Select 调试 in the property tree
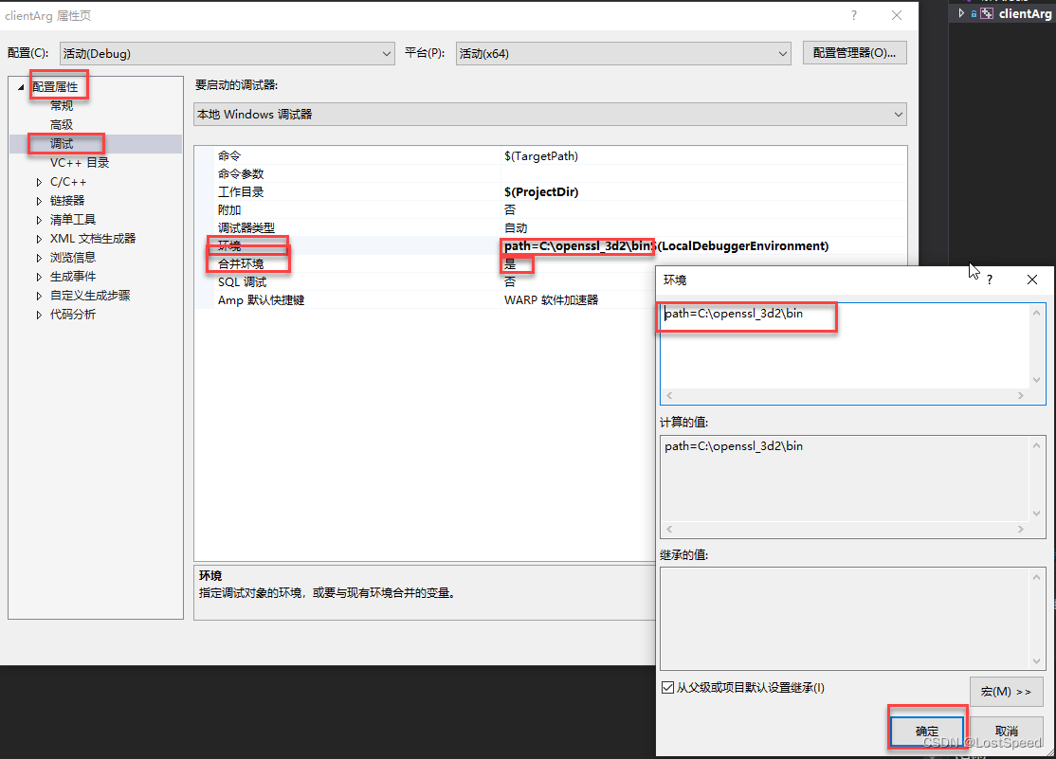 (x=62, y=143)
